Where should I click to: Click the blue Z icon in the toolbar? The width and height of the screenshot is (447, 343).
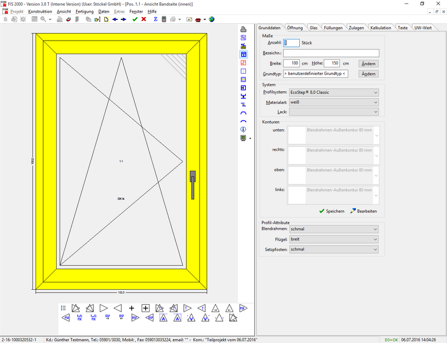click(155, 19)
